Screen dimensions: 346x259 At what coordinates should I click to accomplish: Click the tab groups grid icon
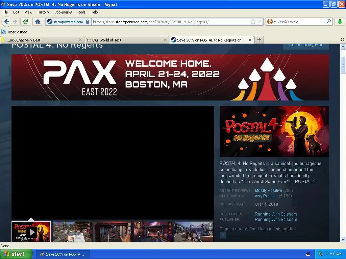tap(343, 40)
